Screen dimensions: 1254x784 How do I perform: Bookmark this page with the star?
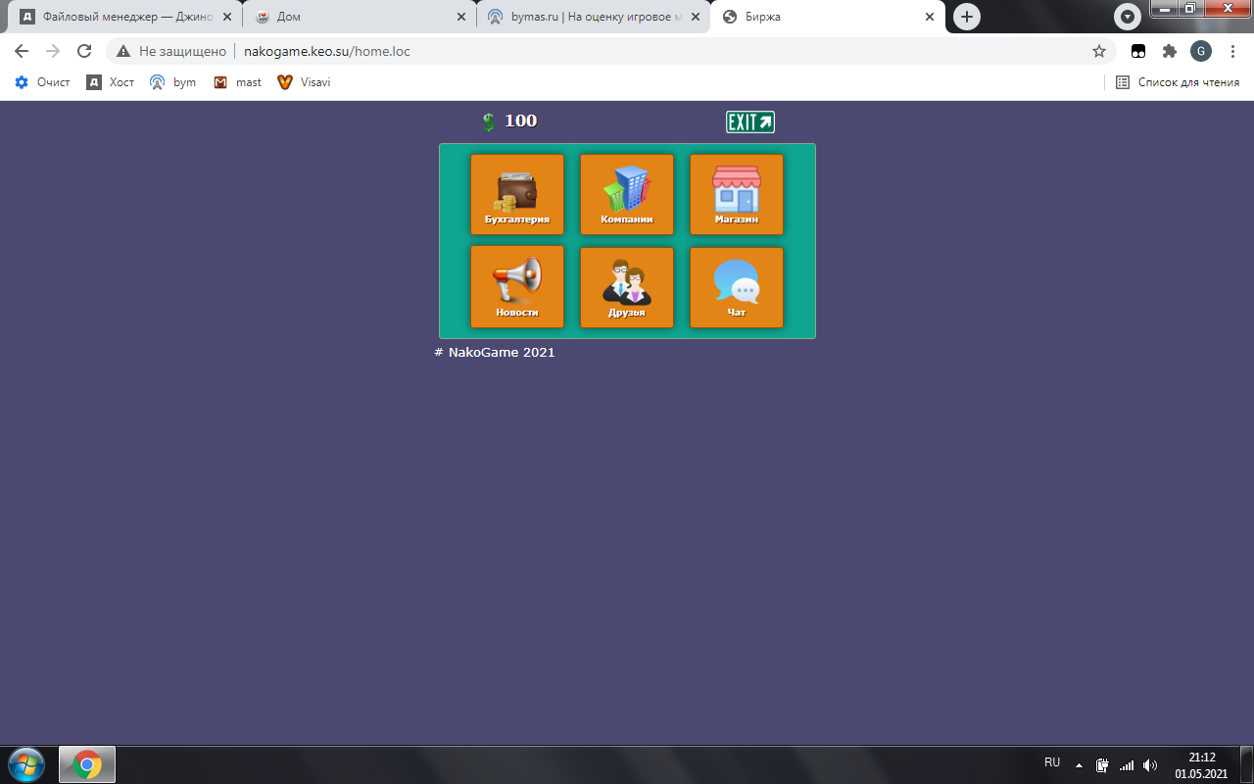click(1099, 51)
